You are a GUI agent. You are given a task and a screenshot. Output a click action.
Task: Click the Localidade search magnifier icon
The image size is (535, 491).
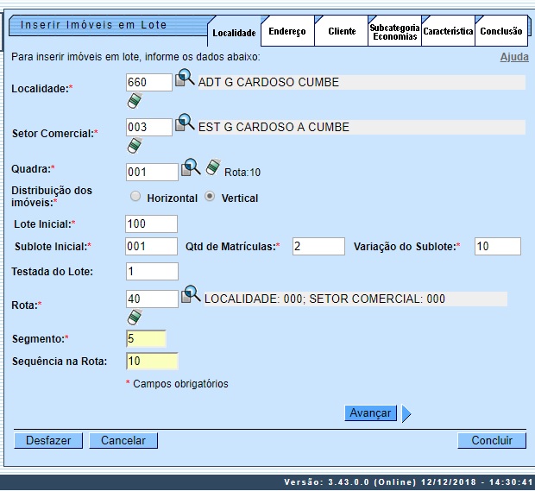(186, 80)
